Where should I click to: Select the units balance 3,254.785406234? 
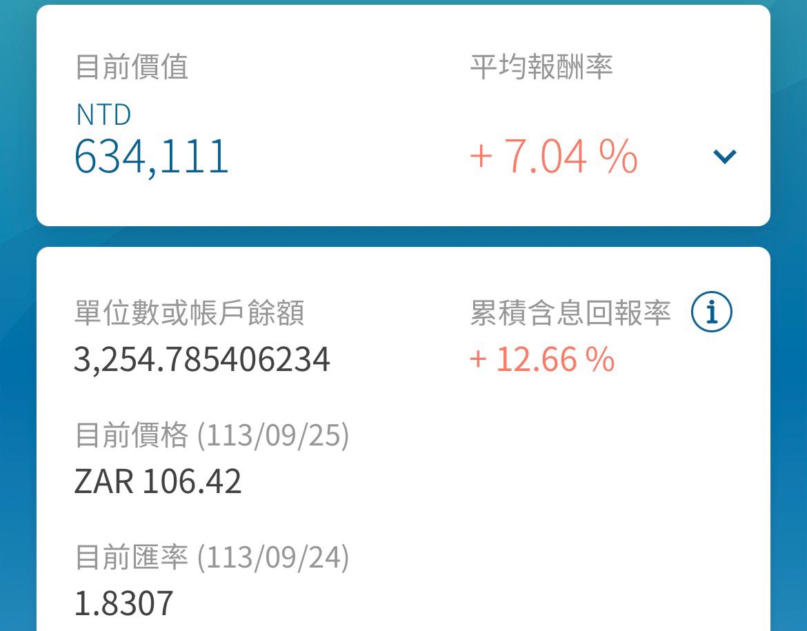202,359
